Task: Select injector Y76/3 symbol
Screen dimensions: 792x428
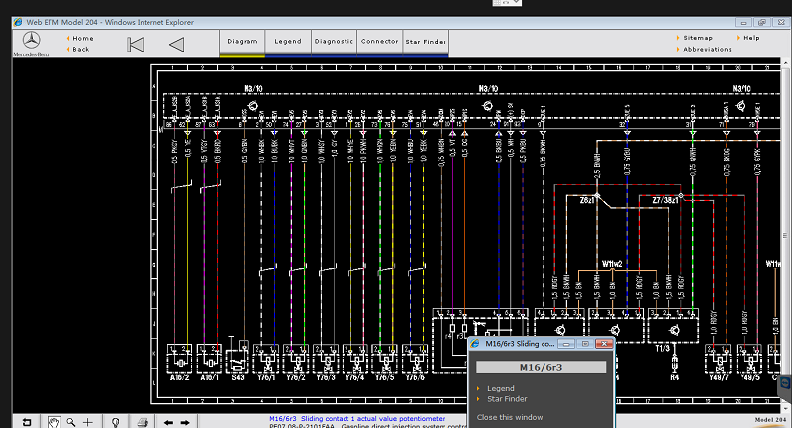Action: [326, 359]
